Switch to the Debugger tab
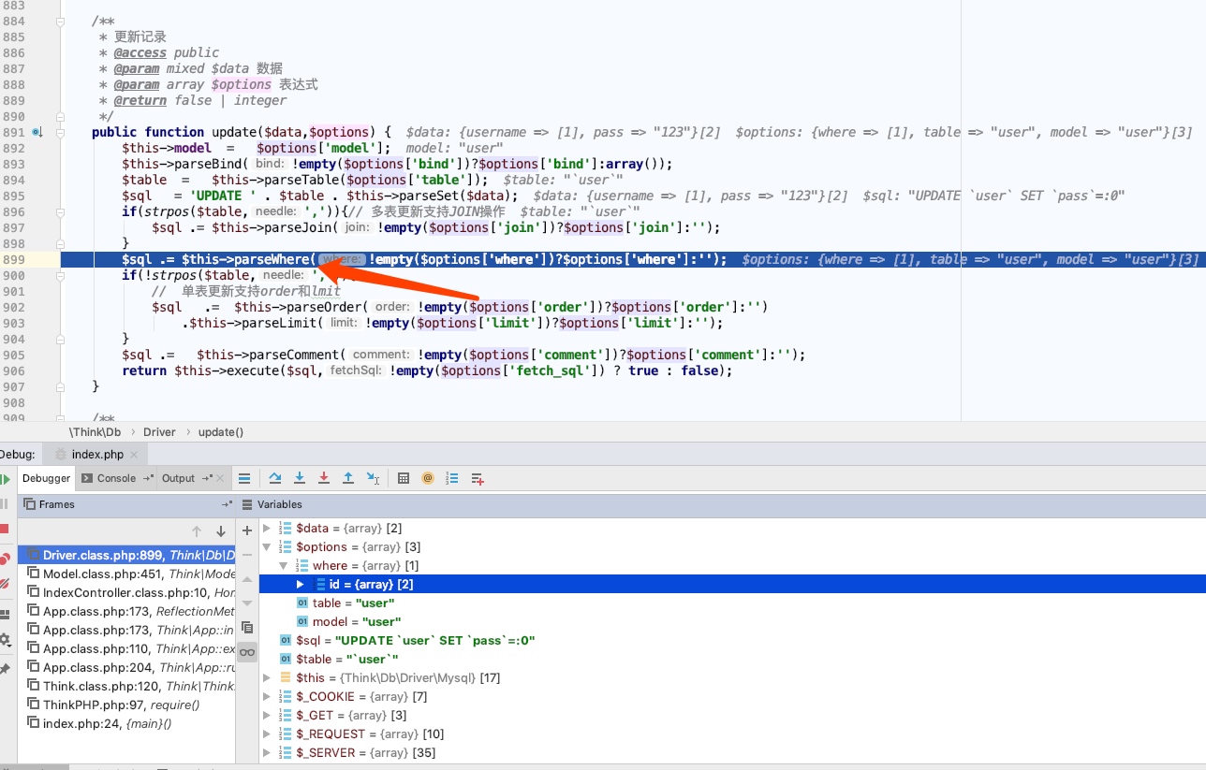This screenshot has width=1206, height=770. pos(46,478)
